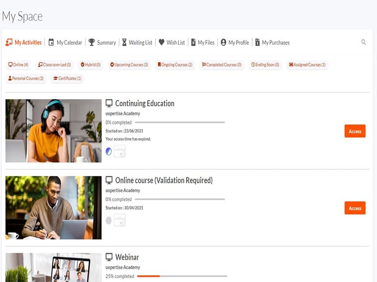Viewport: 377px width, 282px height.
Task: Access the Continuing Education course
Action: point(354,131)
